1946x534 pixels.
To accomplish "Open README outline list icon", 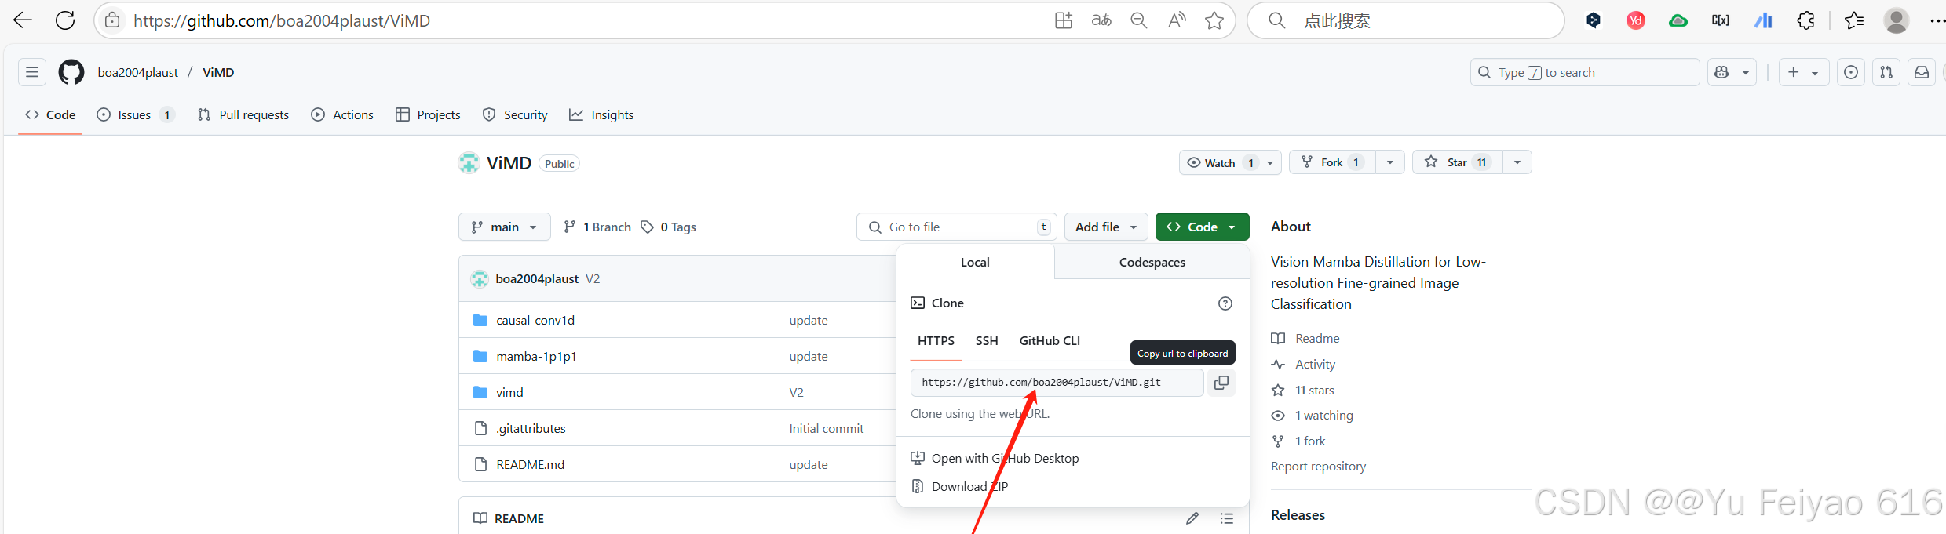I will point(1227,518).
